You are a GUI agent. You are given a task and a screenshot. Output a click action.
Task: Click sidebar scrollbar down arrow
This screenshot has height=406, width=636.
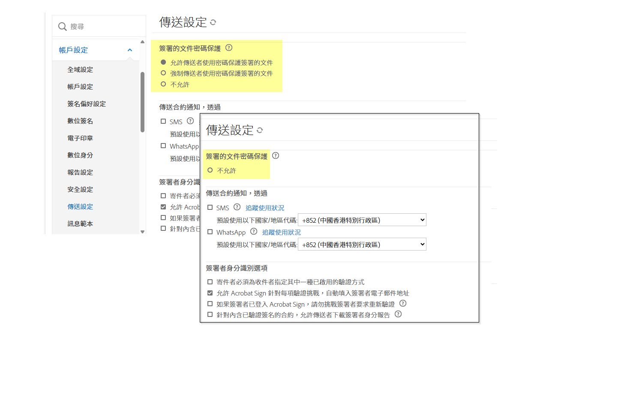(143, 232)
